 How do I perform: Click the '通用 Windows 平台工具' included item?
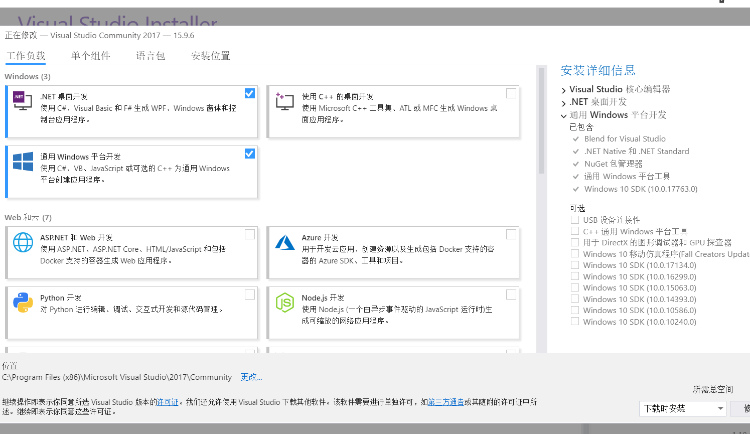pos(627,177)
